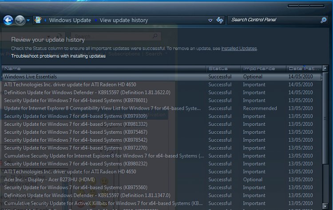Image resolution: width=333 pixels, height=210 pixels.
Task: Sort by the Importance column header
Action: pyautogui.click(x=263, y=69)
